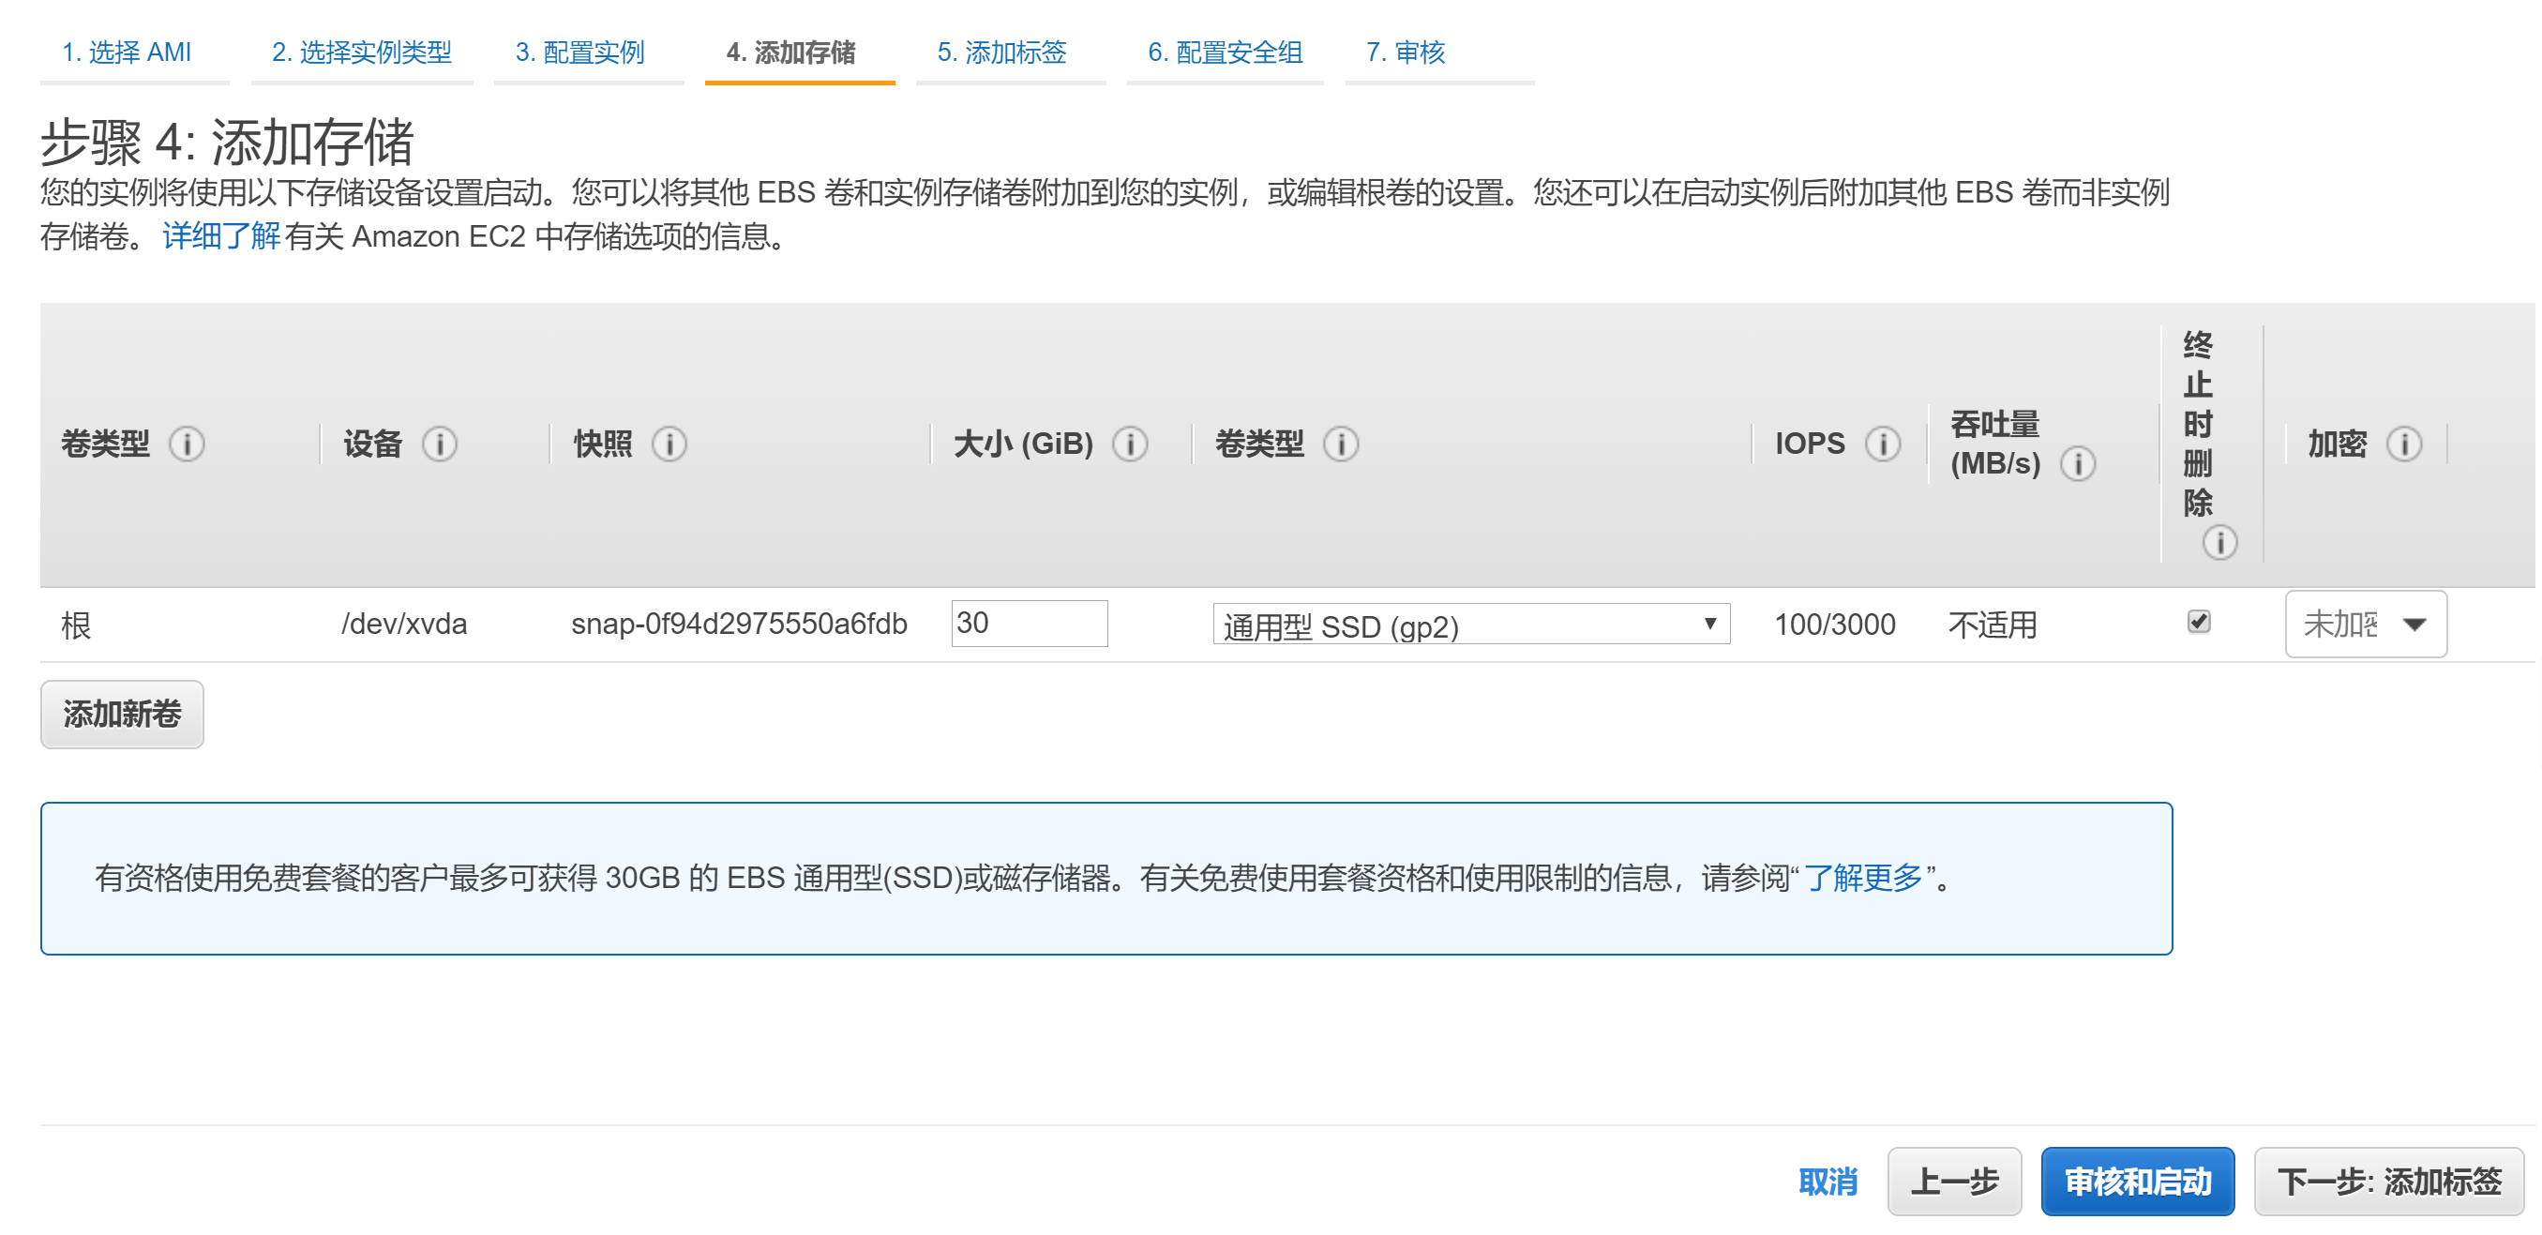Image resolution: width=2542 pixels, height=1235 pixels.
Task: Click the 取消 link
Action: point(1827,1182)
